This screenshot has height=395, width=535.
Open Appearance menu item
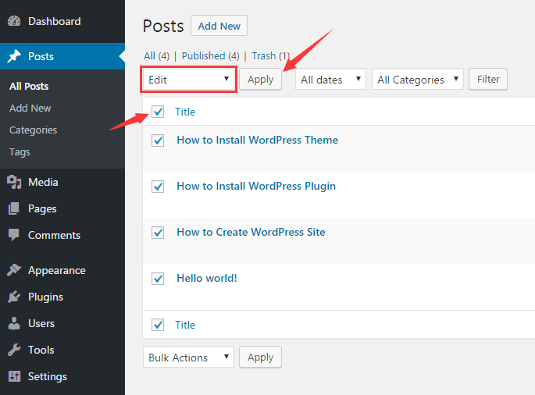point(62,270)
